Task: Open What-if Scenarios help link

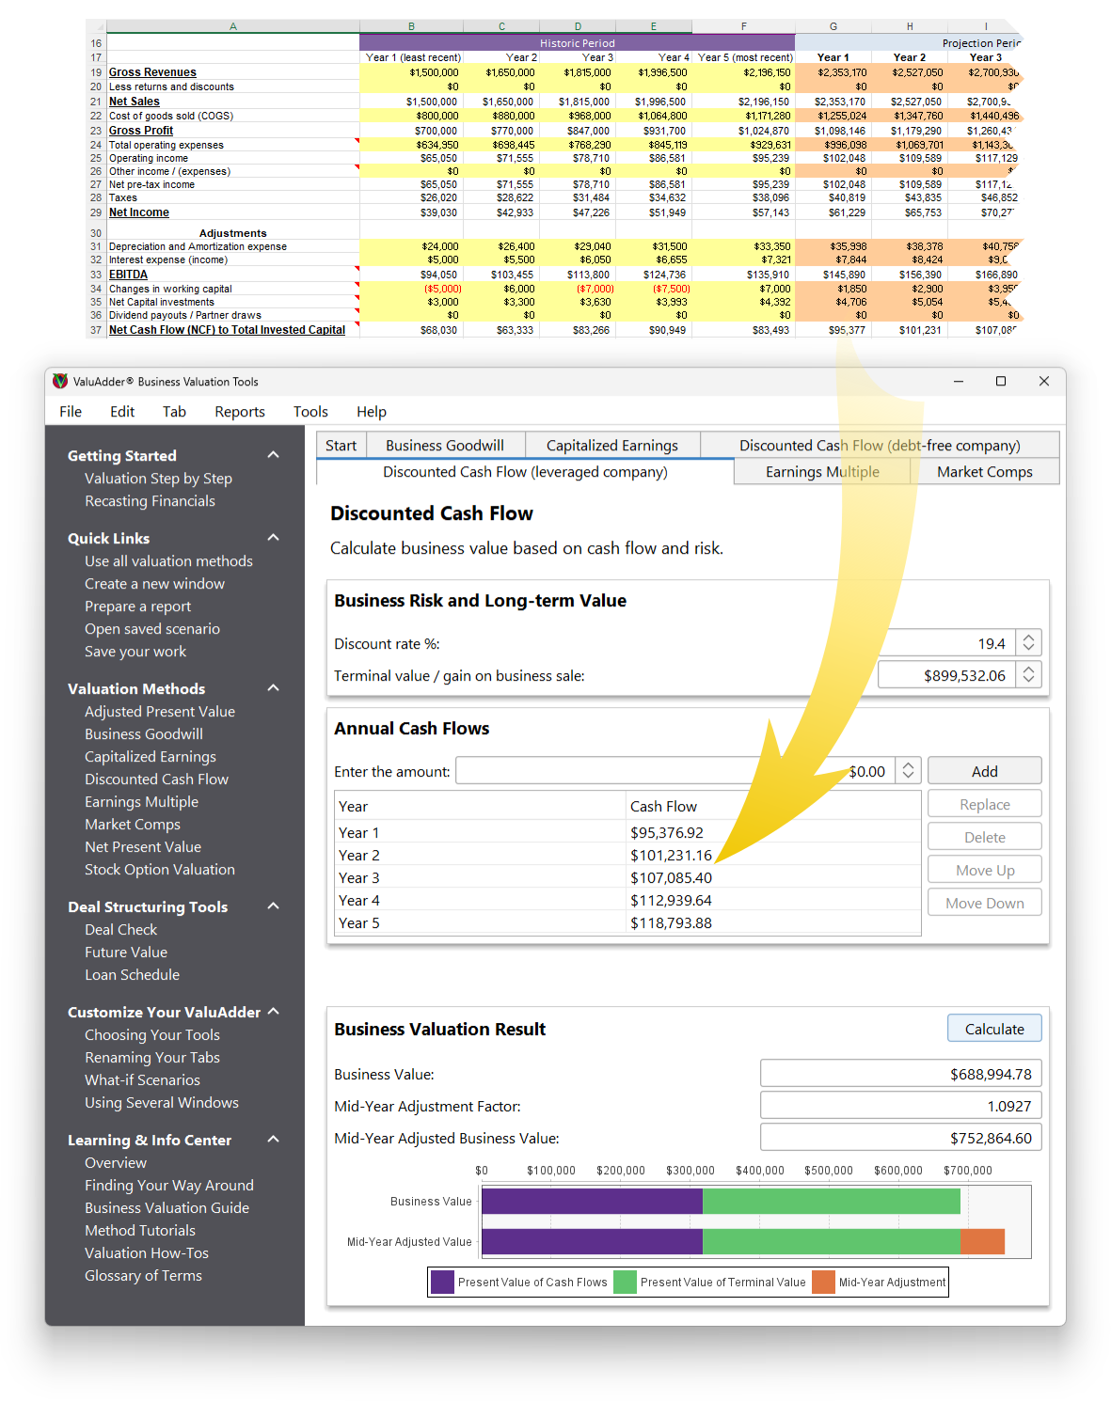Action: [142, 1080]
